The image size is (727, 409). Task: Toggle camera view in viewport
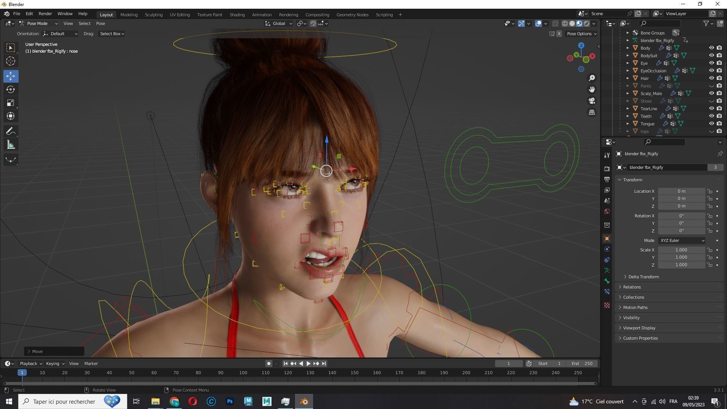click(x=591, y=101)
